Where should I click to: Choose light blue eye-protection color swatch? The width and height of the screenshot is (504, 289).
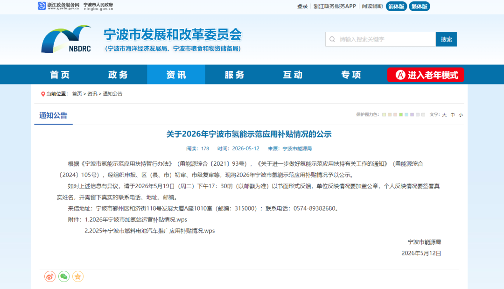(x=406, y=115)
